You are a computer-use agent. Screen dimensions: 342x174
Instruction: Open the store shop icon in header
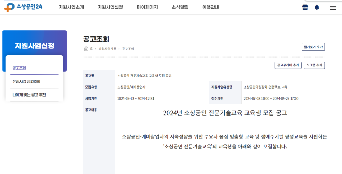pos(305,7)
